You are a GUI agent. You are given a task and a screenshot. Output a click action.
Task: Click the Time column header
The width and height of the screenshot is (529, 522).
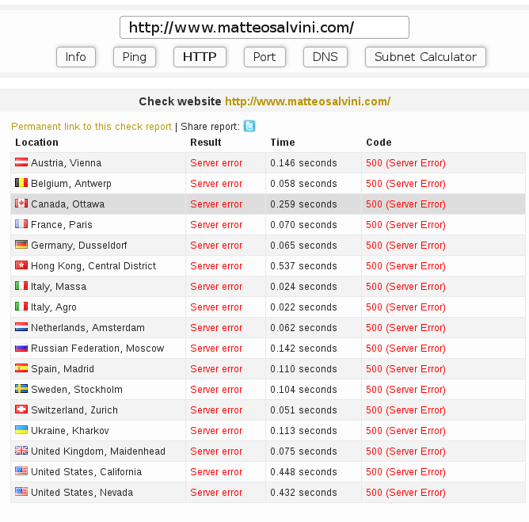(283, 143)
